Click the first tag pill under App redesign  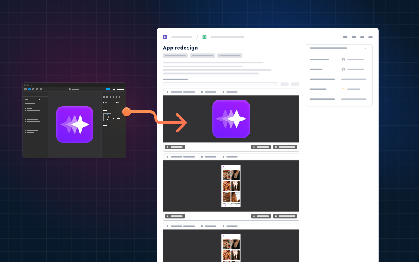pos(175,55)
